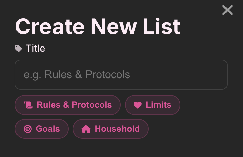
Task: Close the Create New List dialog
Action: click(228, 10)
